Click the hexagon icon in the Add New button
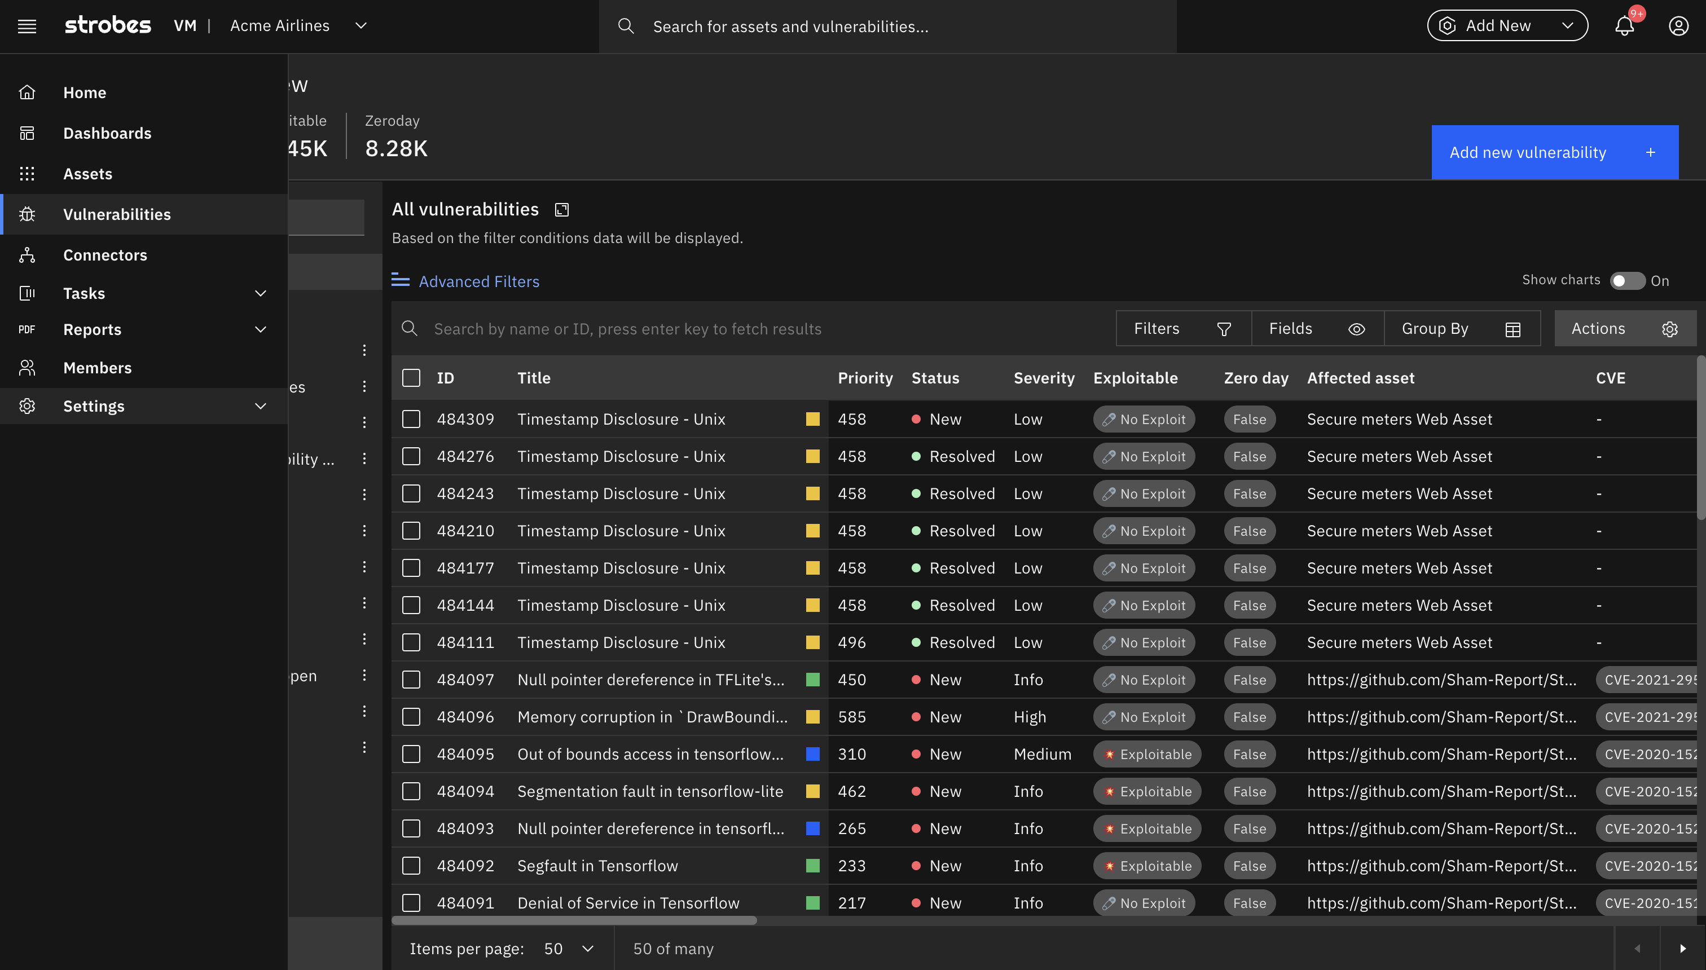Screen dimensions: 1706x970 pyautogui.click(x=1446, y=26)
